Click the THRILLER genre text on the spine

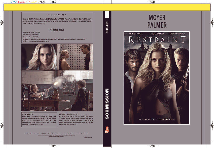107,27
